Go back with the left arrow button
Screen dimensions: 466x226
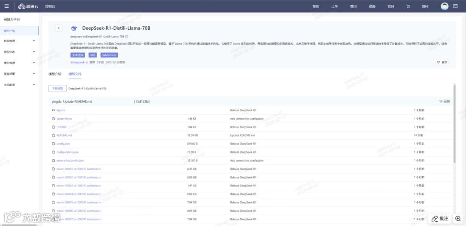tap(59, 28)
